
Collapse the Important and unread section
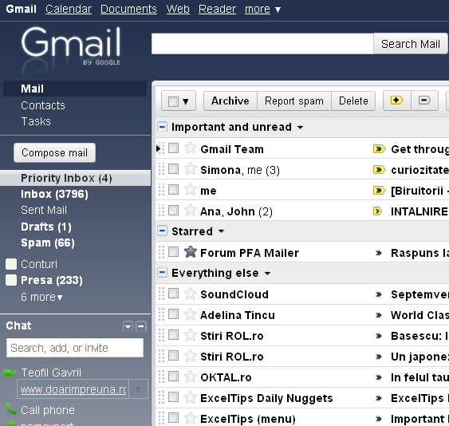(x=162, y=126)
